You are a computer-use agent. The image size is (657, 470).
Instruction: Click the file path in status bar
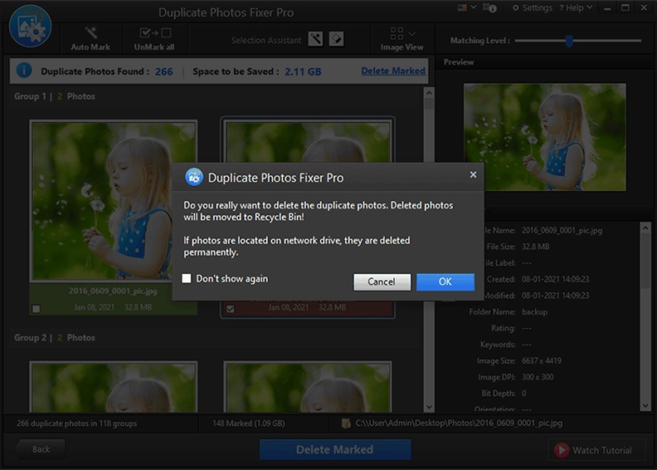tap(459, 423)
